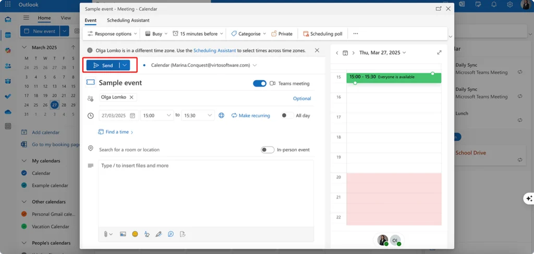Show text formatting options icon
The image size is (534, 254).
[147, 234]
